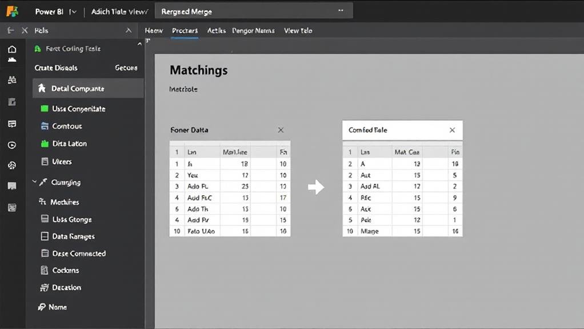
Task: Click the Mat Caa column header
Action: click(407, 152)
